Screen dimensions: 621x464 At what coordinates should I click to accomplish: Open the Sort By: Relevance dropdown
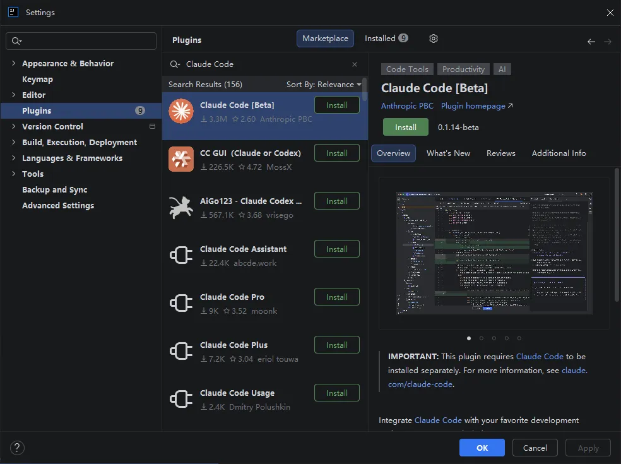point(324,85)
